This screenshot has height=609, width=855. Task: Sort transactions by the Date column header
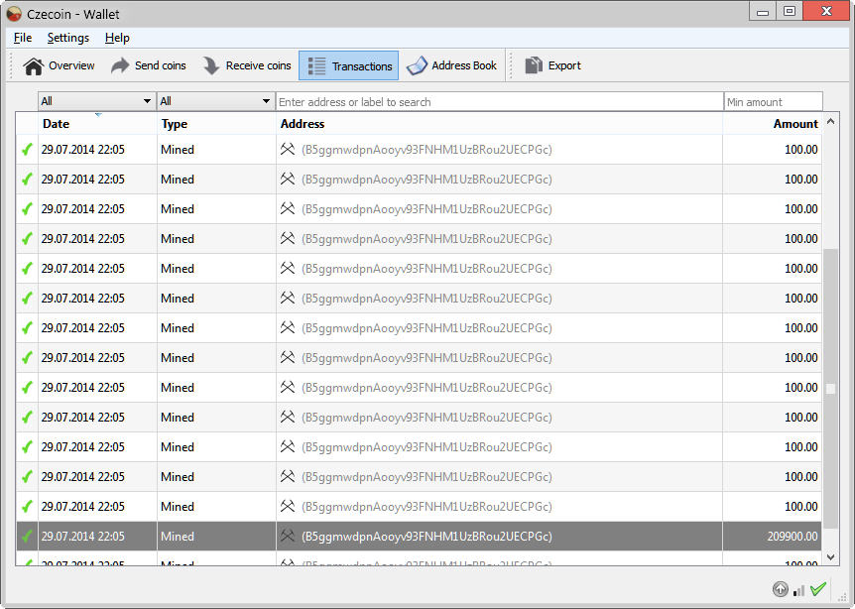pyautogui.click(x=97, y=124)
